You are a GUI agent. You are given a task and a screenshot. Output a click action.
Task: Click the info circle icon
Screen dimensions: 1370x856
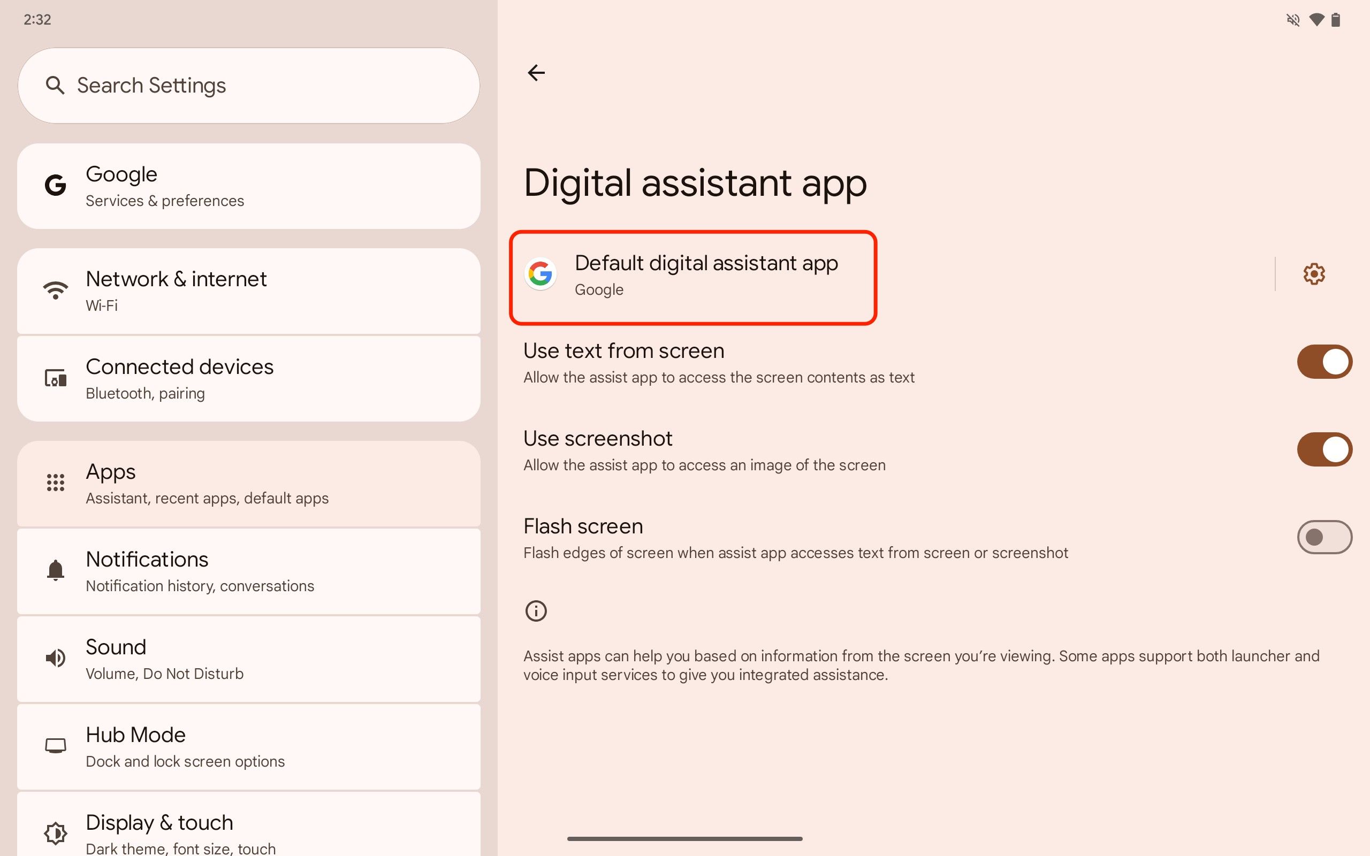537,610
